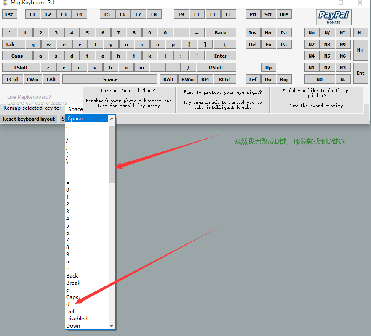The height and width of the screenshot is (336, 371).
Task: Click the numpad N+ key
Action: (x=360, y=50)
